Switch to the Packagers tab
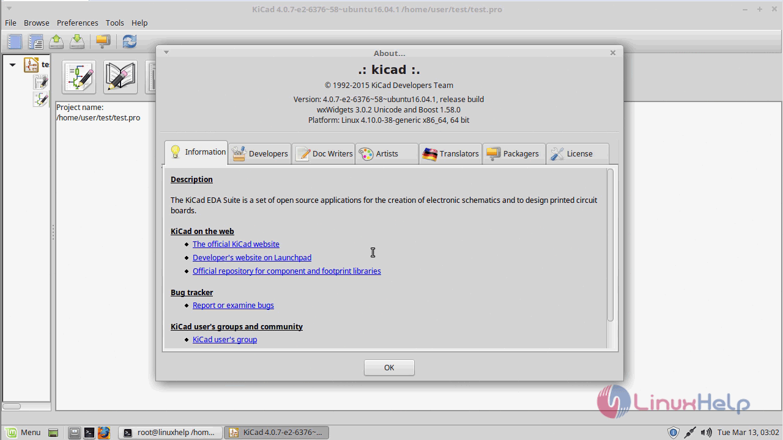This screenshot has width=783, height=440. point(514,153)
